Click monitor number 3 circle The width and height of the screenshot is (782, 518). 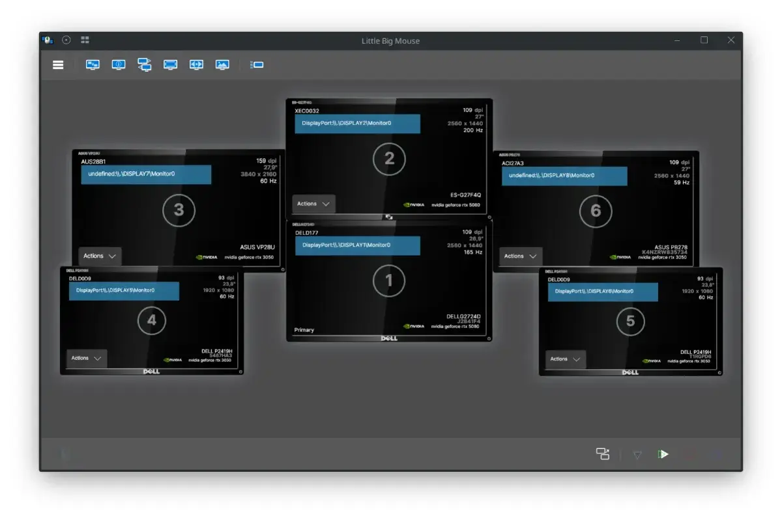179,210
